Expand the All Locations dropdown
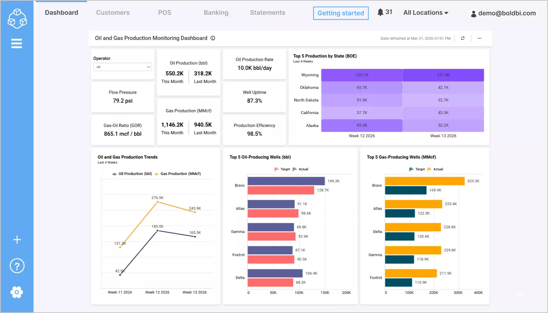This screenshot has width=548, height=313. coord(425,12)
